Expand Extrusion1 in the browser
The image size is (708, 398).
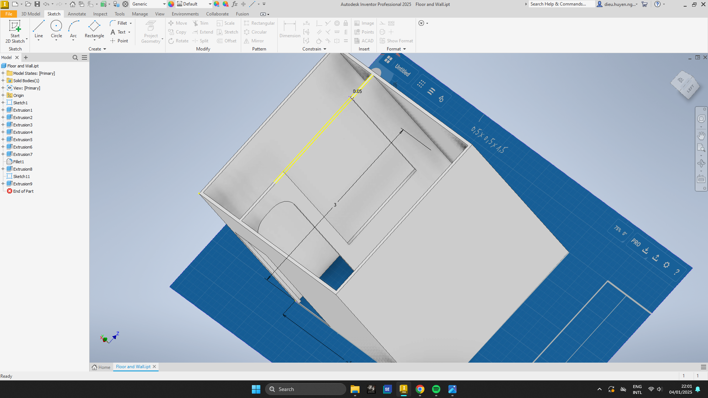[x=3, y=110]
